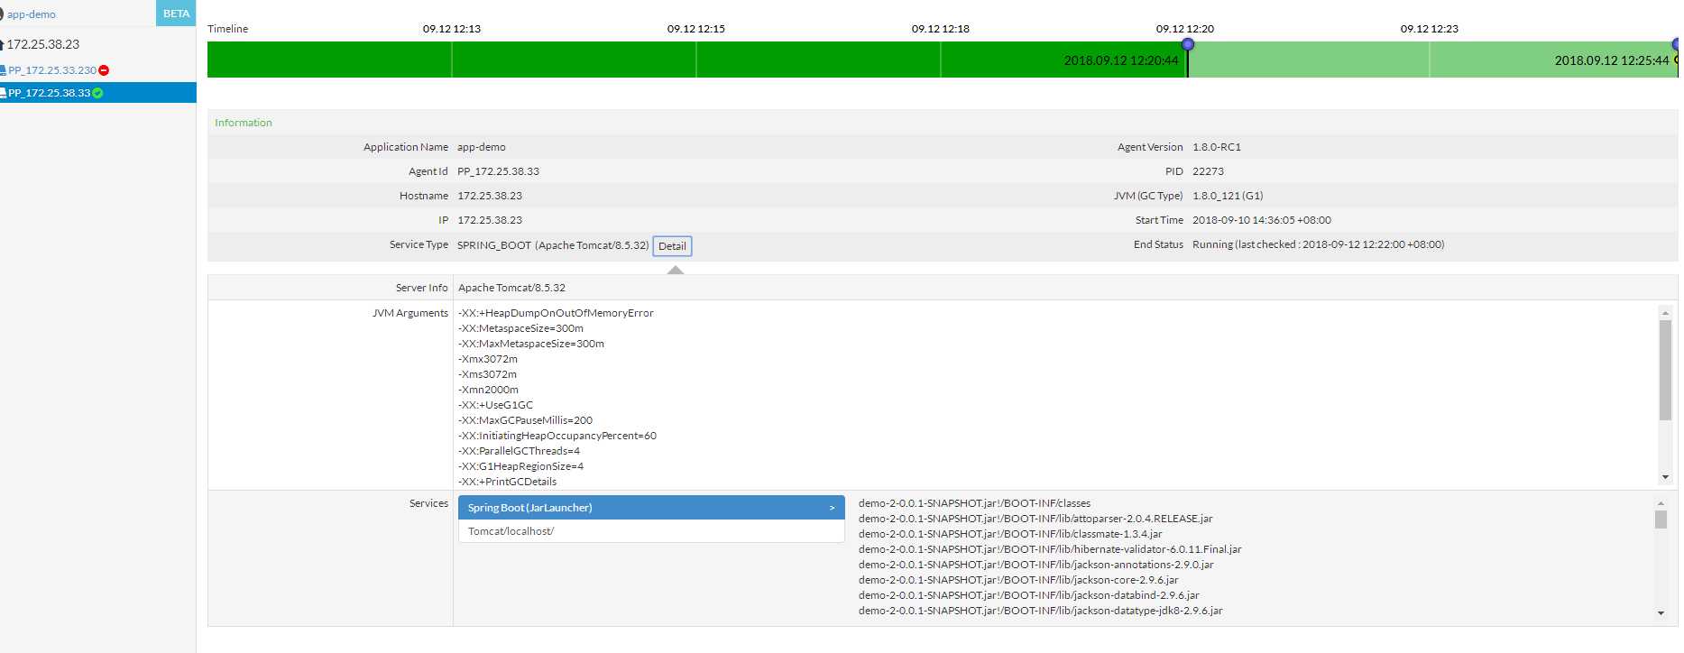This screenshot has width=1684, height=653.
Task: Click the timeline handle at 2018.09.12 12:25:44
Action: tap(1677, 44)
